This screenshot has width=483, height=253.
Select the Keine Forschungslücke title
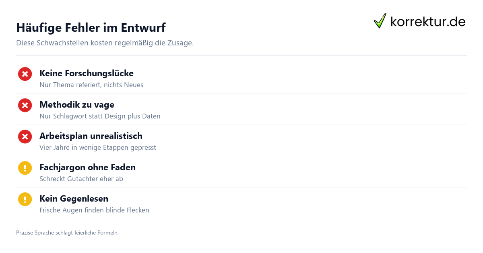coord(87,73)
